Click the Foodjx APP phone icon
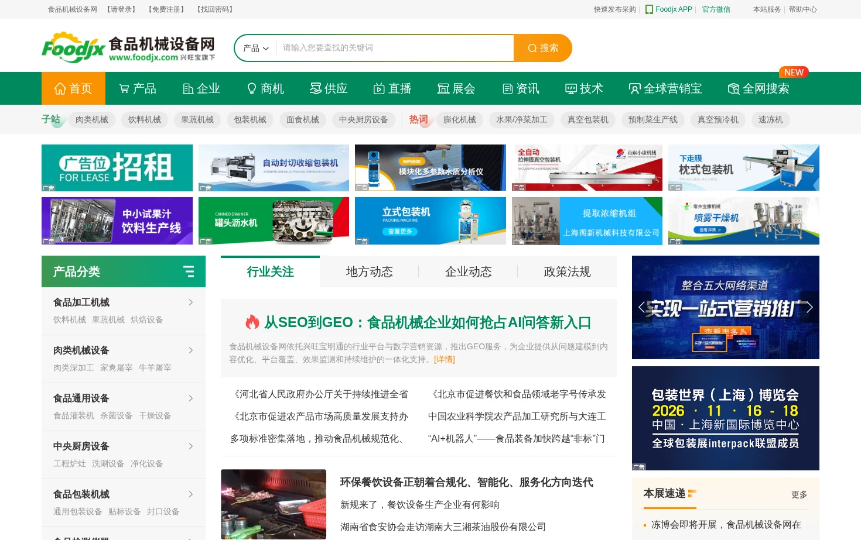The image size is (861, 540). [x=649, y=9]
